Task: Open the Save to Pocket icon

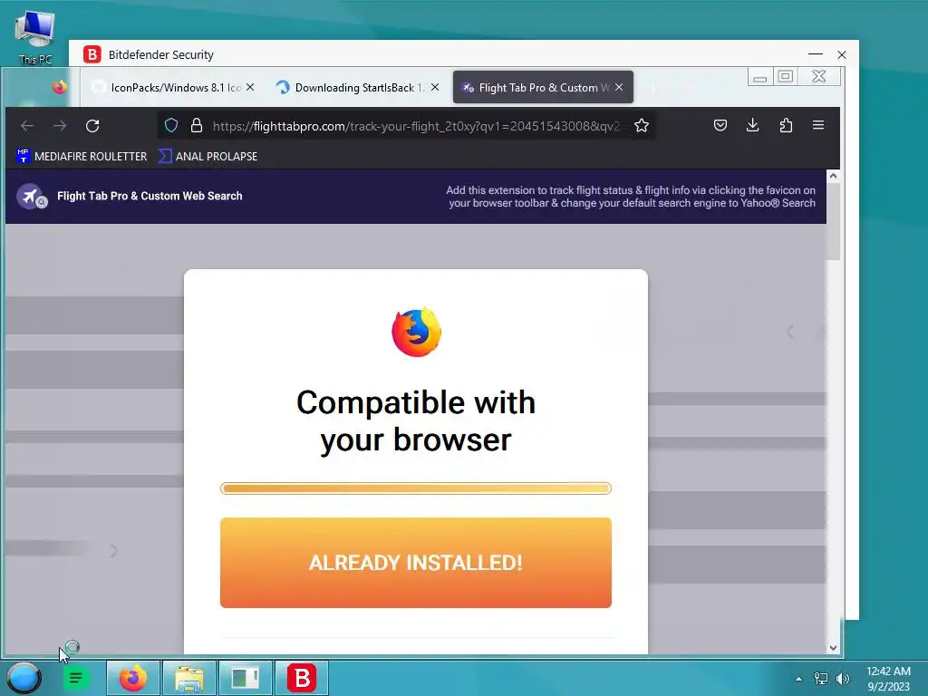Action: tap(720, 125)
